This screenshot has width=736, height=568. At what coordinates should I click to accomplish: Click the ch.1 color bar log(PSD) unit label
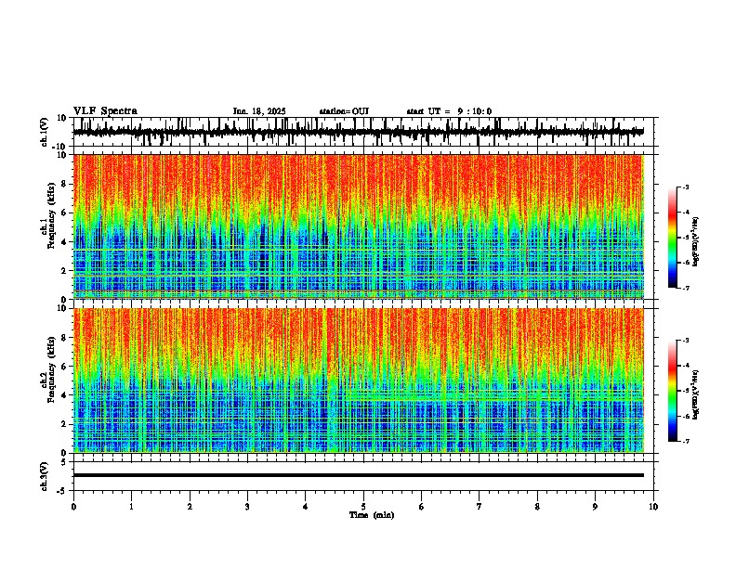[x=696, y=241]
